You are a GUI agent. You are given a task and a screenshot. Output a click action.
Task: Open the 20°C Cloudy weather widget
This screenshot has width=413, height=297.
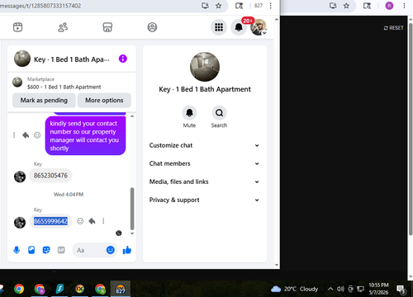[295, 289]
